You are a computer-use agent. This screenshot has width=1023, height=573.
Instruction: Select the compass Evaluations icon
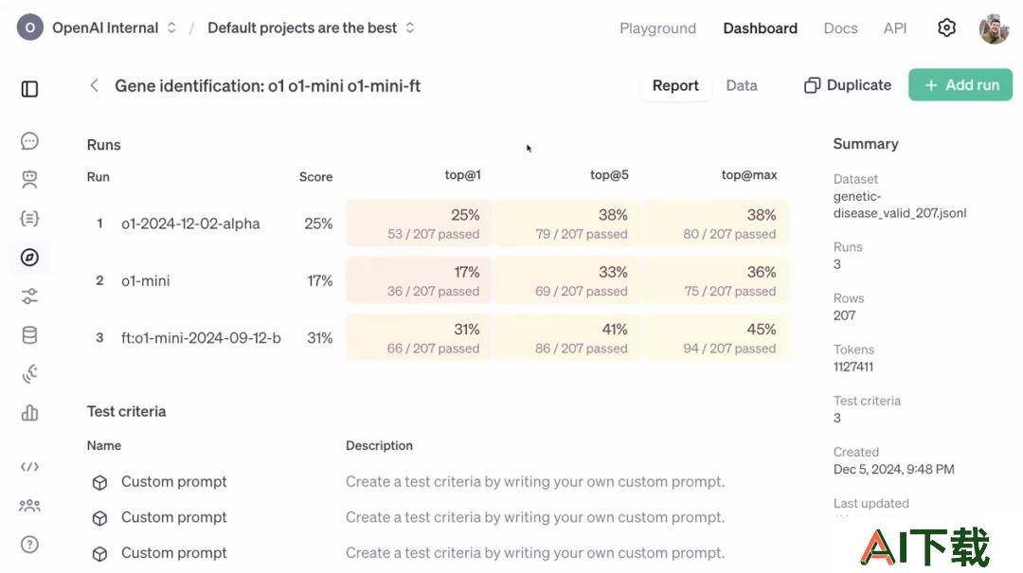[x=29, y=257]
